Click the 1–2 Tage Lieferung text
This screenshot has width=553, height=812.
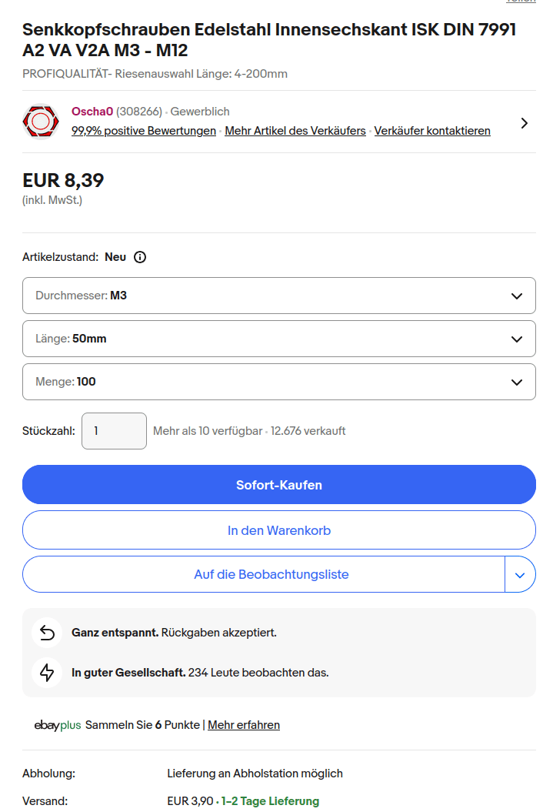tap(270, 801)
